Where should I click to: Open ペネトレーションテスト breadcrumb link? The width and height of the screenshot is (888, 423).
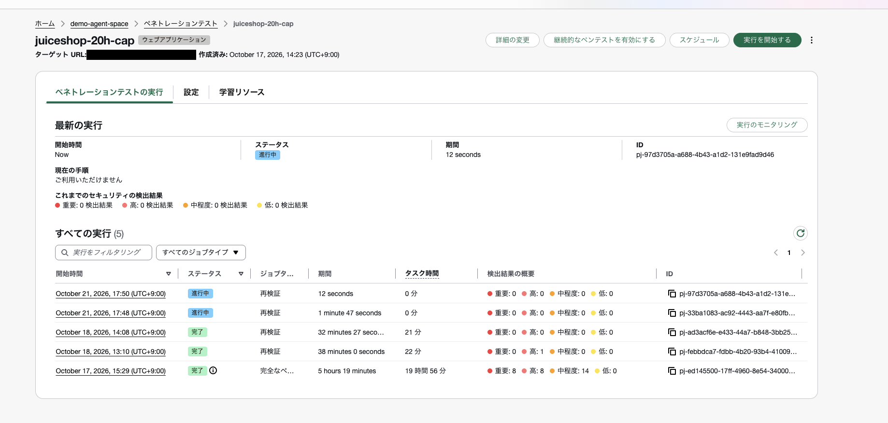click(181, 24)
